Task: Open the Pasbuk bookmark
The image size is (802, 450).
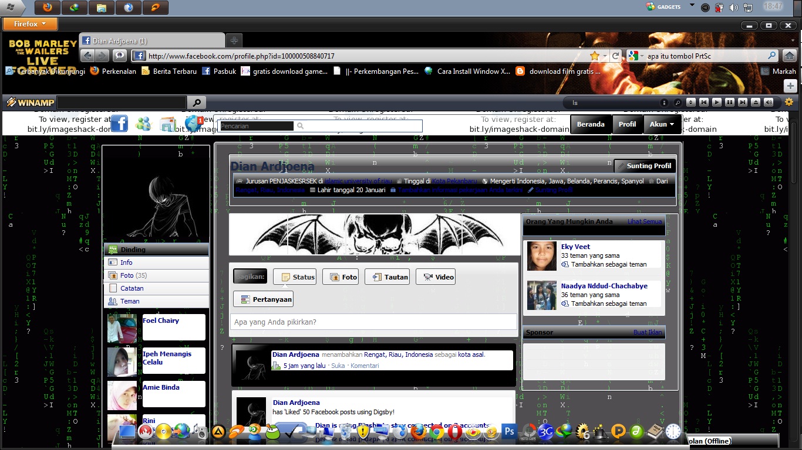Action: [x=219, y=71]
